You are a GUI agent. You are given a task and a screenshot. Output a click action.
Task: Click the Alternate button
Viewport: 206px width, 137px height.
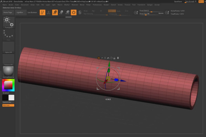[8, 105]
